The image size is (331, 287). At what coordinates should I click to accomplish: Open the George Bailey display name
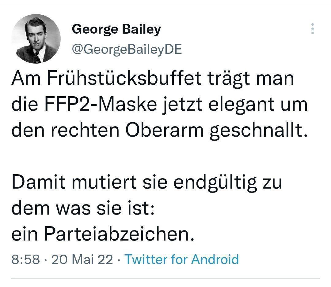(116, 29)
